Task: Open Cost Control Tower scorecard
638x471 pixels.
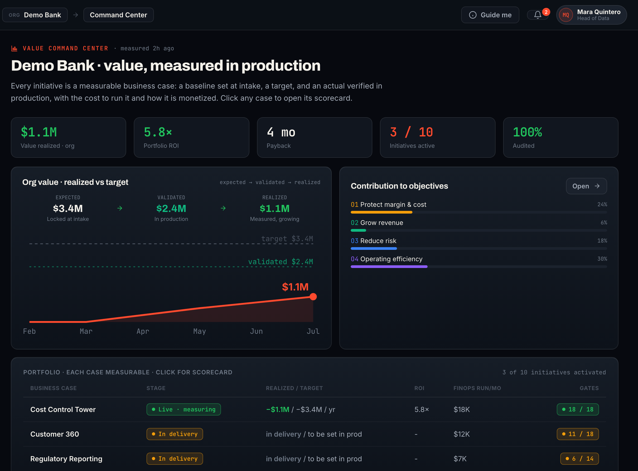Action: click(x=314, y=409)
